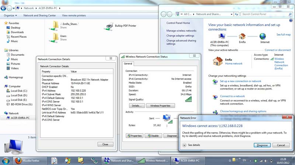Click the search magnifier in Control Panel
The height and width of the screenshot is (165, 295).
[x=290, y=14]
